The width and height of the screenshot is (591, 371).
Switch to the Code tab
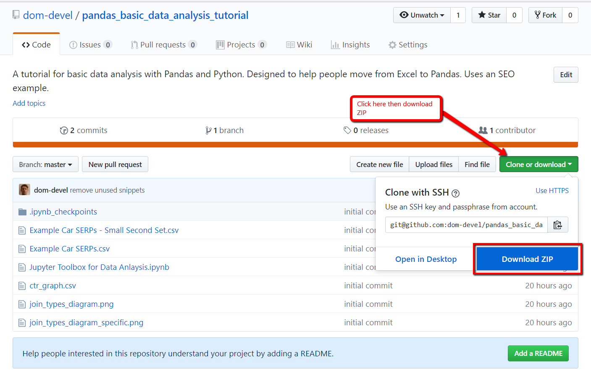coord(36,44)
